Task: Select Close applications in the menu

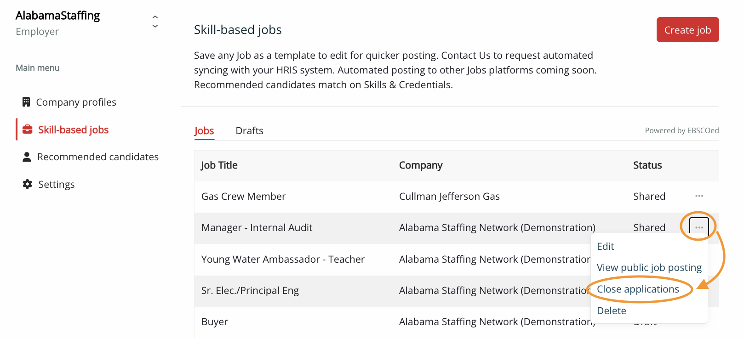Action: (638, 289)
